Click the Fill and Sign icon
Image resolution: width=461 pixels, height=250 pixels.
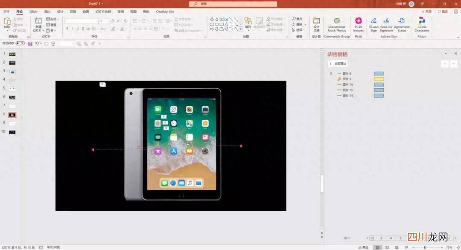click(373, 24)
